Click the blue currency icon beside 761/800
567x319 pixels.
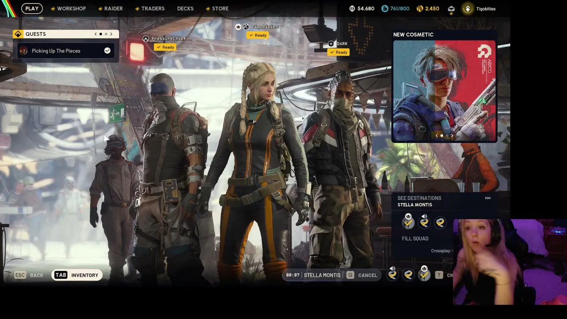(x=384, y=8)
